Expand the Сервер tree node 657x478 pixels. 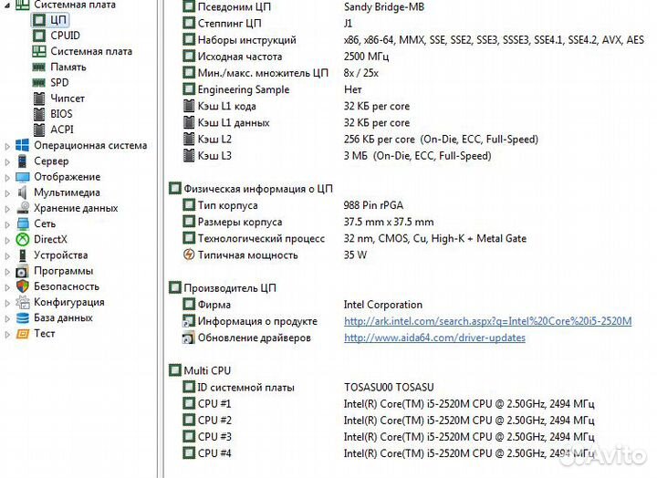point(7,161)
